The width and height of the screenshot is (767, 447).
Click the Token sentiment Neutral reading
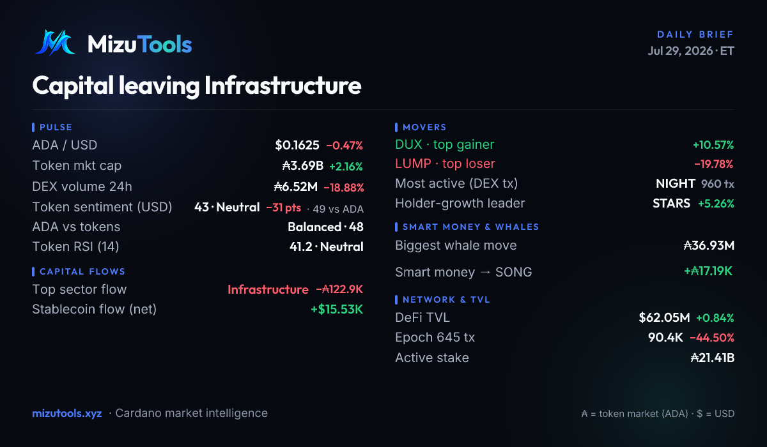tap(227, 208)
